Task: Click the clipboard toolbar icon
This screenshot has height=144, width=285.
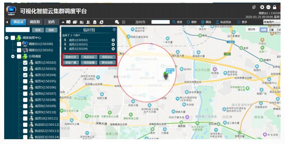Action: pos(95,22)
